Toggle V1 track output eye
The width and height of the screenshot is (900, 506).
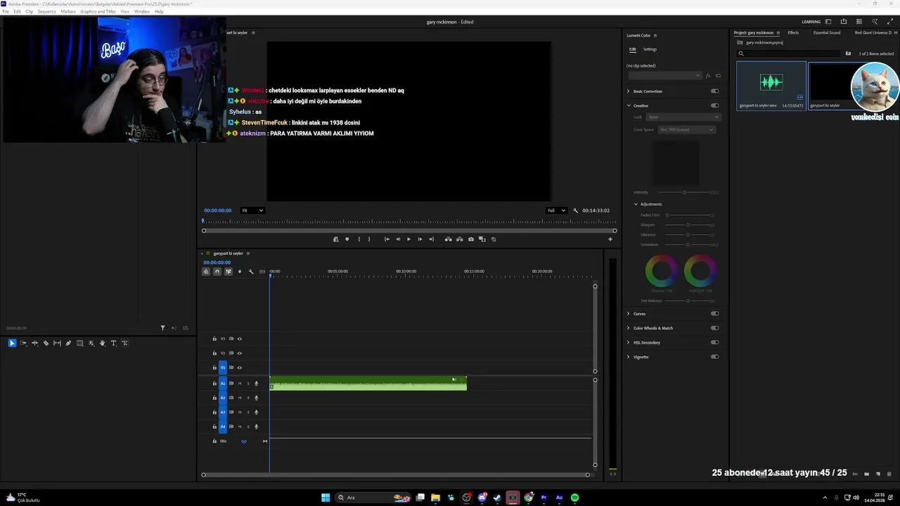pos(239,368)
